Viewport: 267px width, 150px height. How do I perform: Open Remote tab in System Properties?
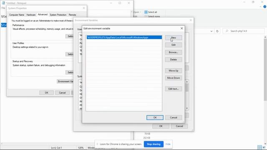click(72, 15)
